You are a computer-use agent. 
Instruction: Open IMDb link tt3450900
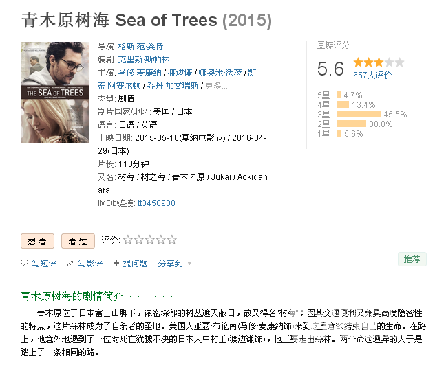click(156, 203)
